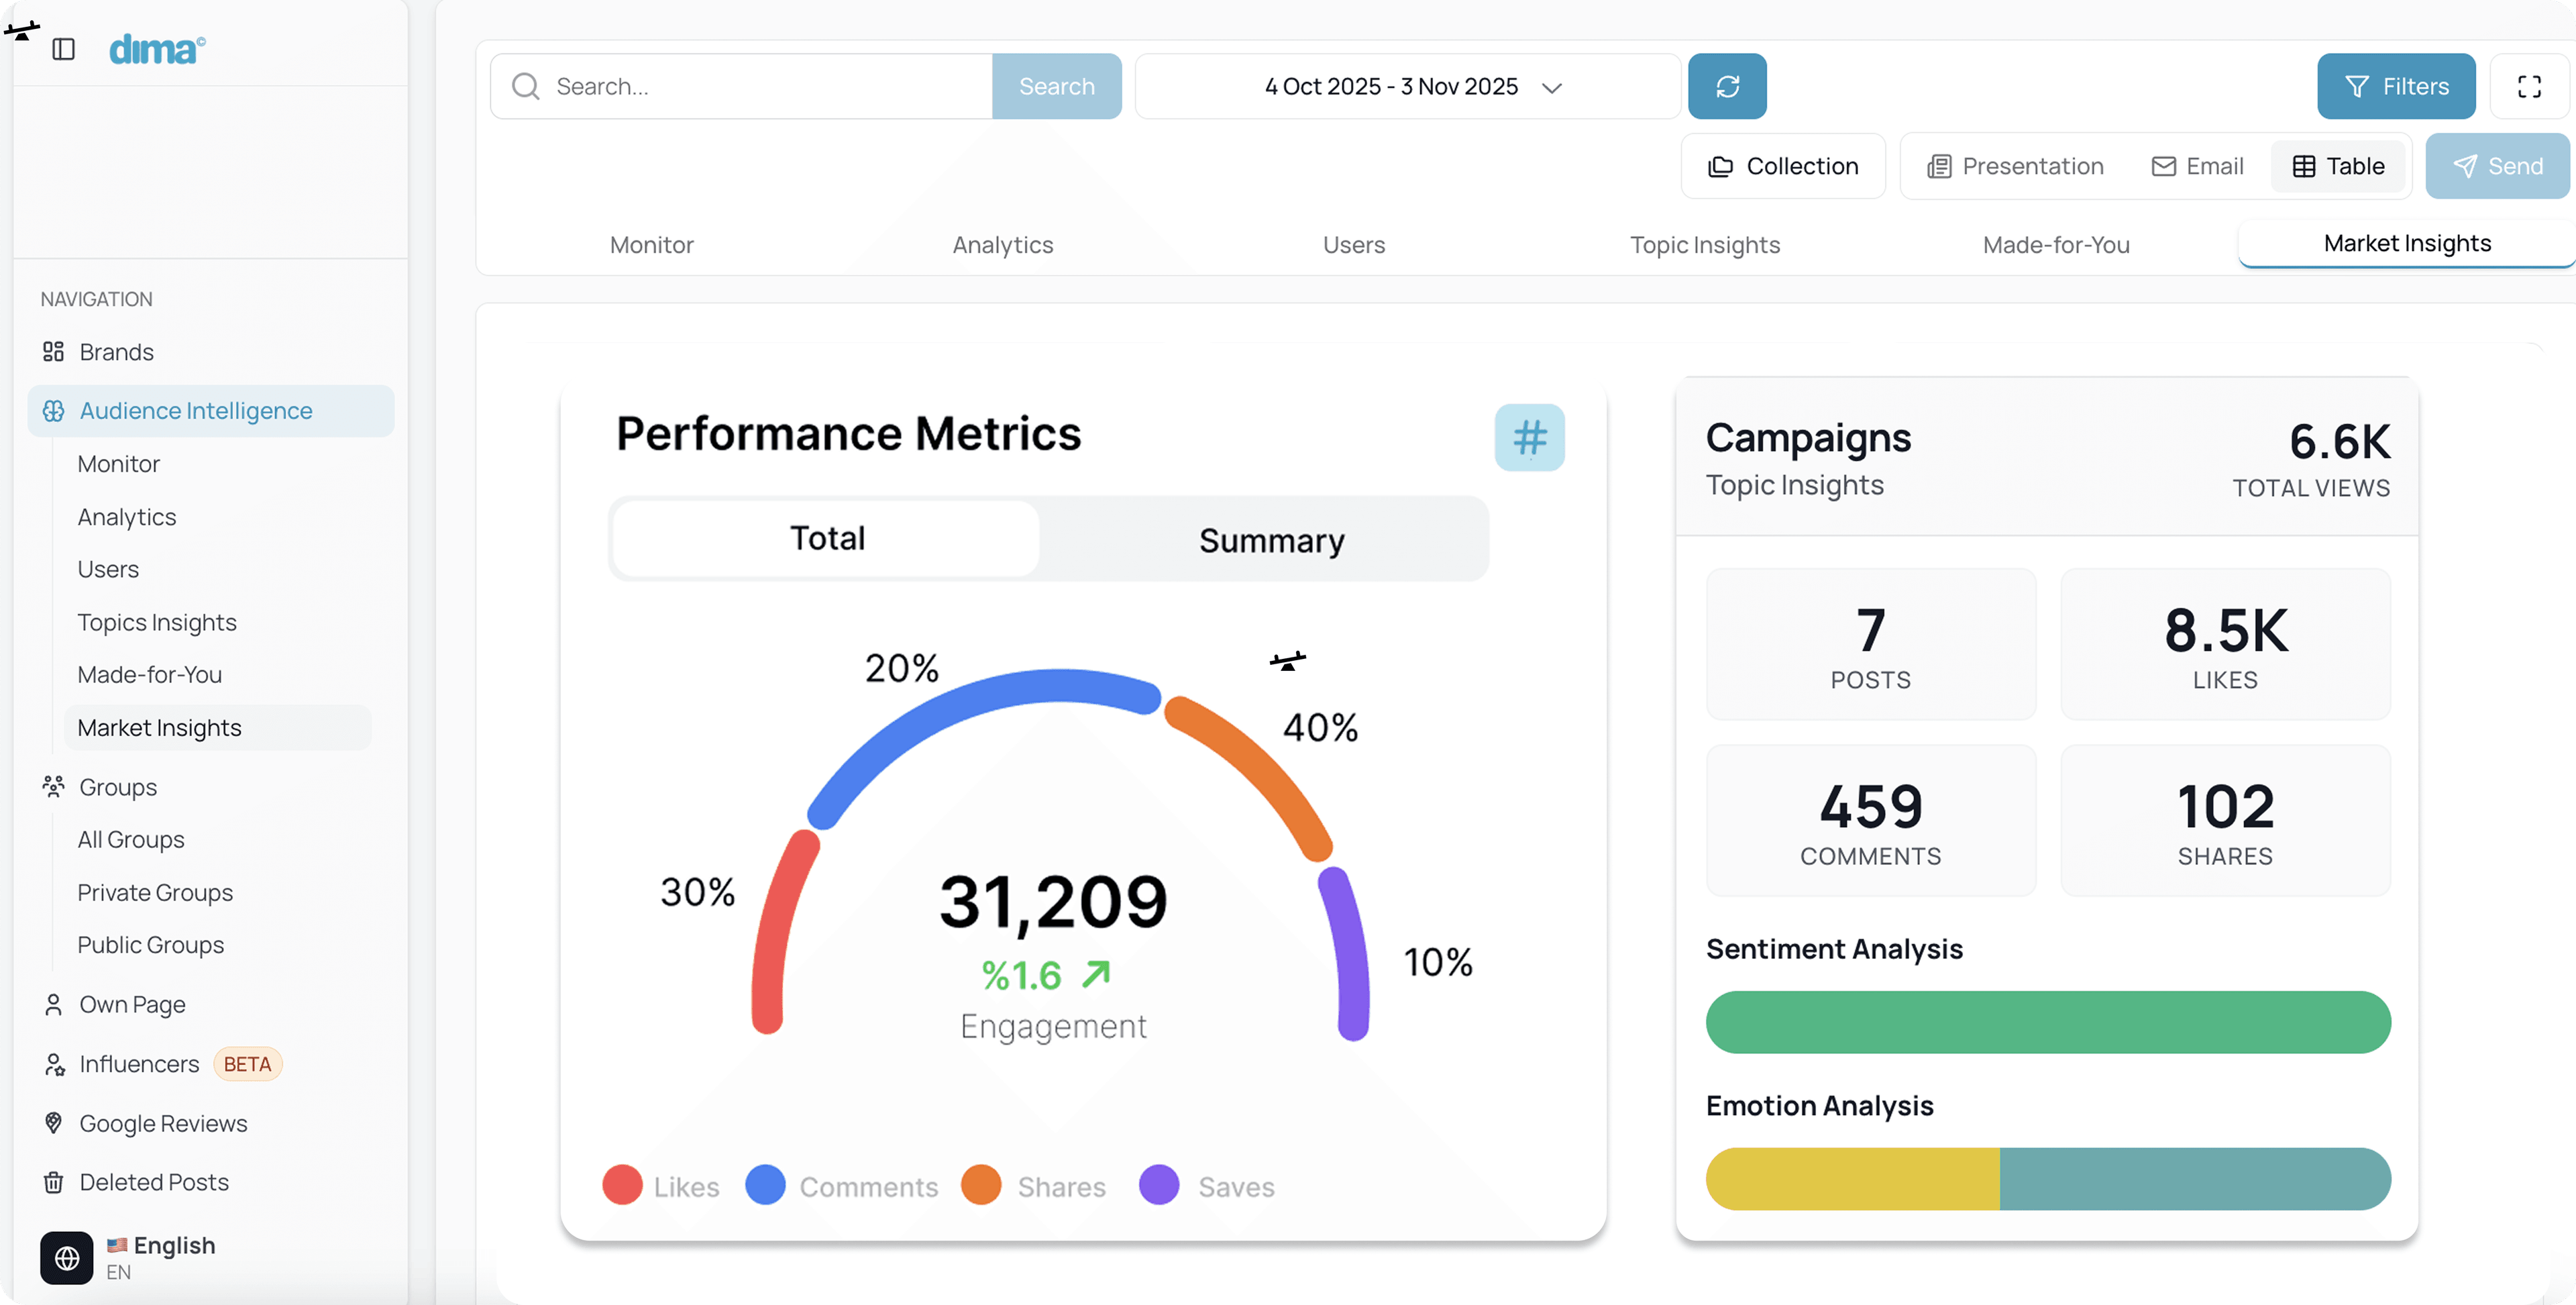Collapse the Groups navigation section
Screen dimensions: 2576x1305
118,787
